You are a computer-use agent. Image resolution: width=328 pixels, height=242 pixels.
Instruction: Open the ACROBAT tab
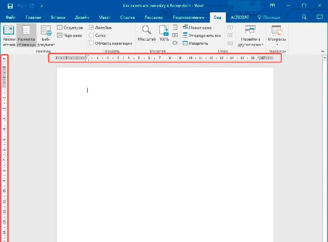[240, 17]
